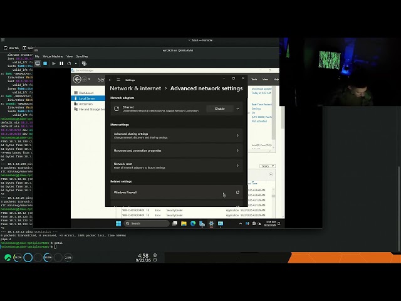Click the rightmost pinned taskbar app icon
401x301 pixels.
[221, 223]
